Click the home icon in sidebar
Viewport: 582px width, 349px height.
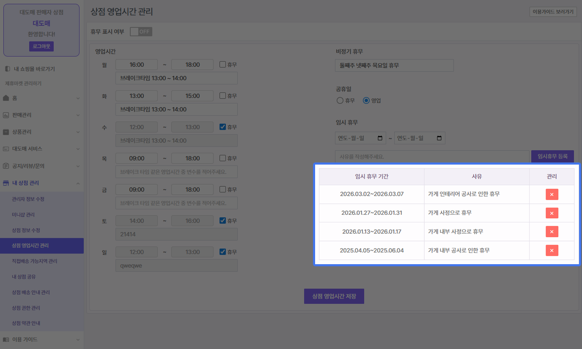6,98
